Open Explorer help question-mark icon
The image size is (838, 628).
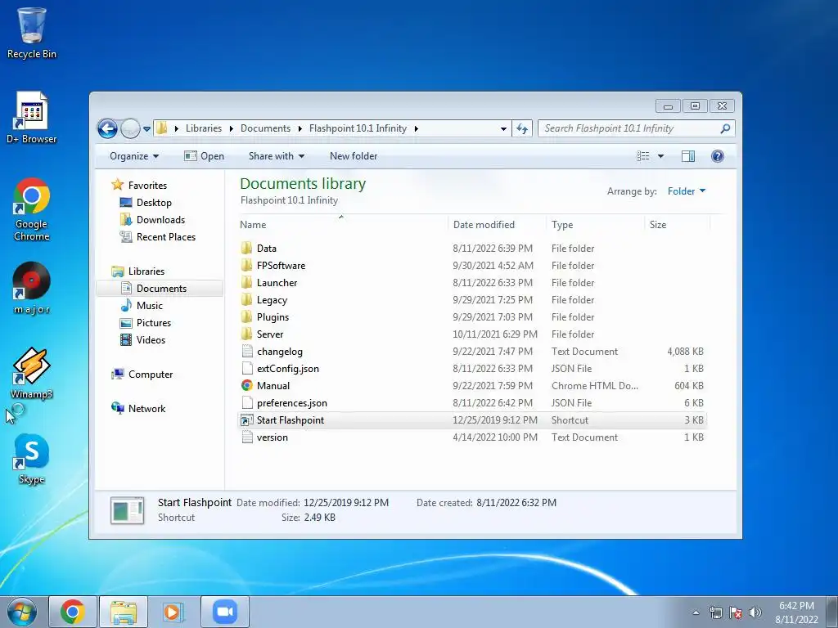pos(717,156)
